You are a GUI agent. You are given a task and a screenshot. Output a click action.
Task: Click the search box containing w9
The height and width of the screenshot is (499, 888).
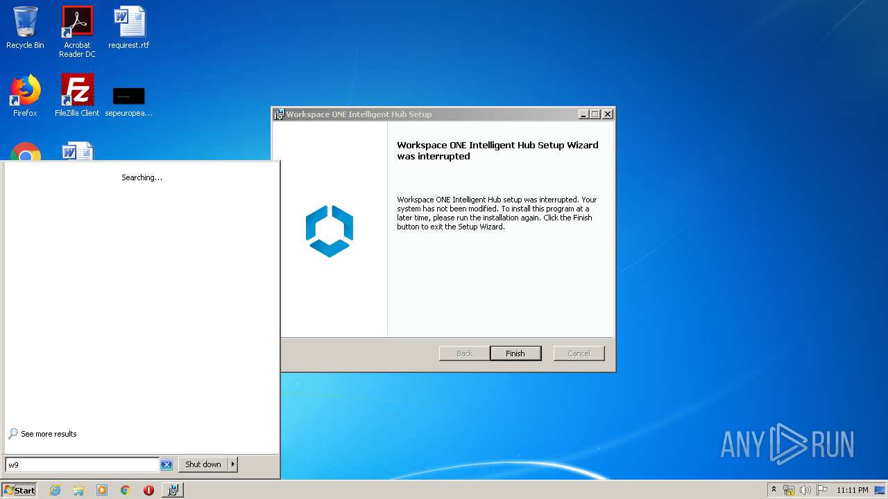click(x=82, y=464)
